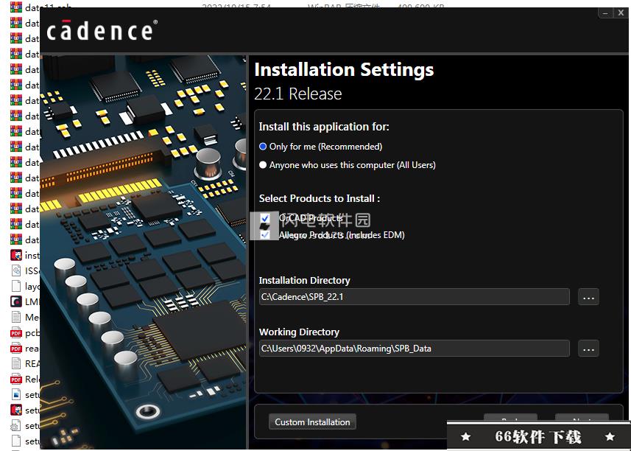Image resolution: width=631 pixels, height=451 pixels.
Task: Select the 'setu' file with gear icon
Action: (x=16, y=426)
